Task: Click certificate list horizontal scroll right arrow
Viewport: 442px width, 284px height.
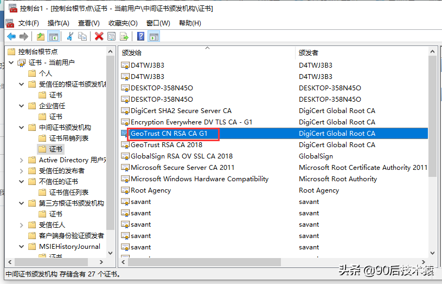Action: point(424,262)
